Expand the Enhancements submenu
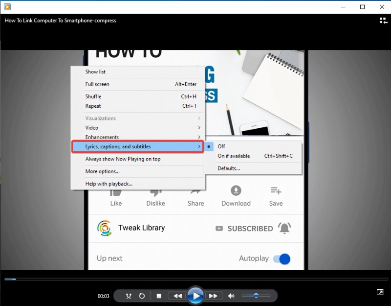391x306 pixels. click(102, 137)
